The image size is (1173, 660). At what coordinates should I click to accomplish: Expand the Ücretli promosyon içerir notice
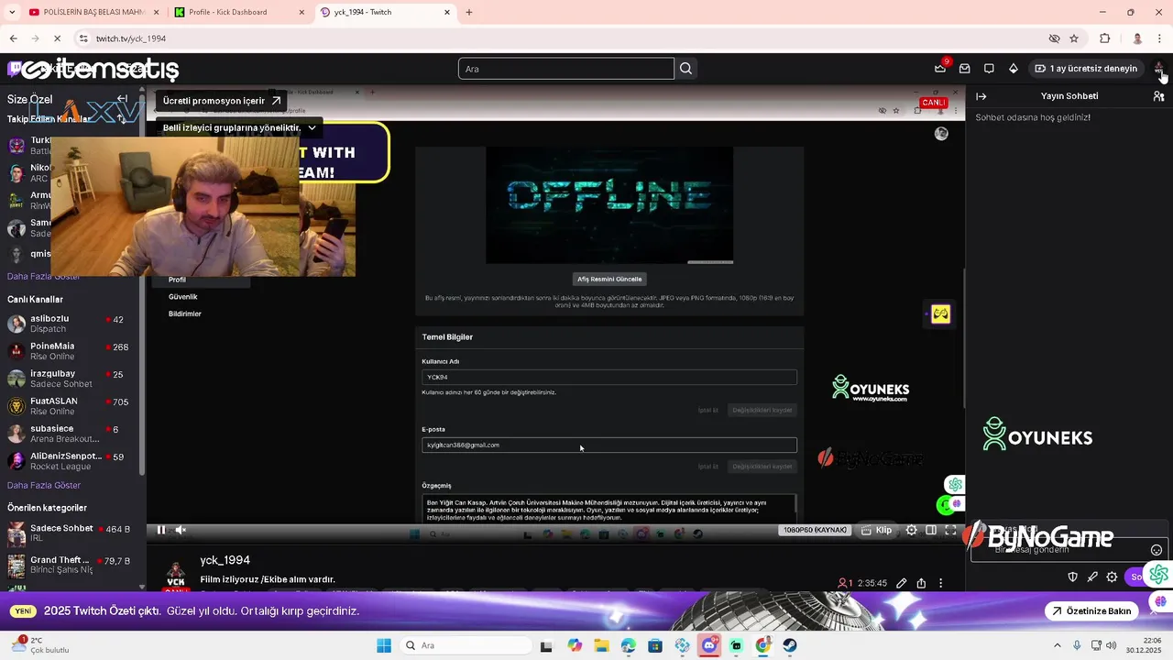pyautogui.click(x=222, y=101)
